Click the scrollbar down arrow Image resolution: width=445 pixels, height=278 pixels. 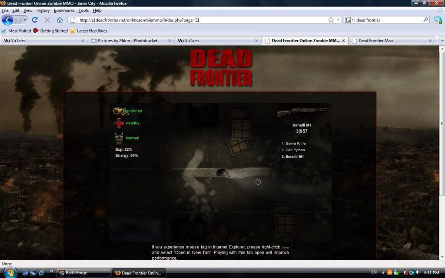pos(442,257)
